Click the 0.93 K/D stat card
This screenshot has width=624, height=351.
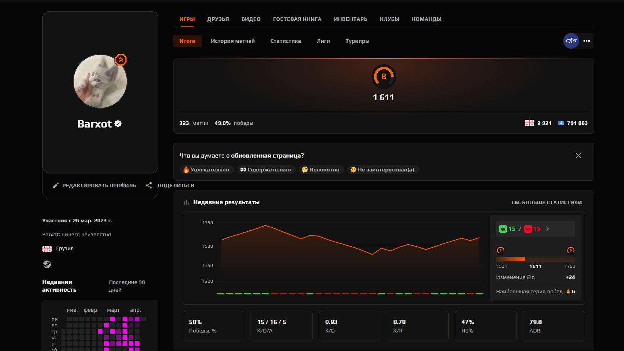pos(350,326)
